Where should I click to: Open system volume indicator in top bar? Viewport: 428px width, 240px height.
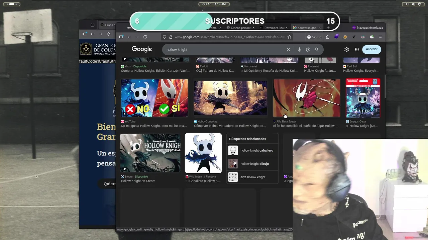pos(414,4)
